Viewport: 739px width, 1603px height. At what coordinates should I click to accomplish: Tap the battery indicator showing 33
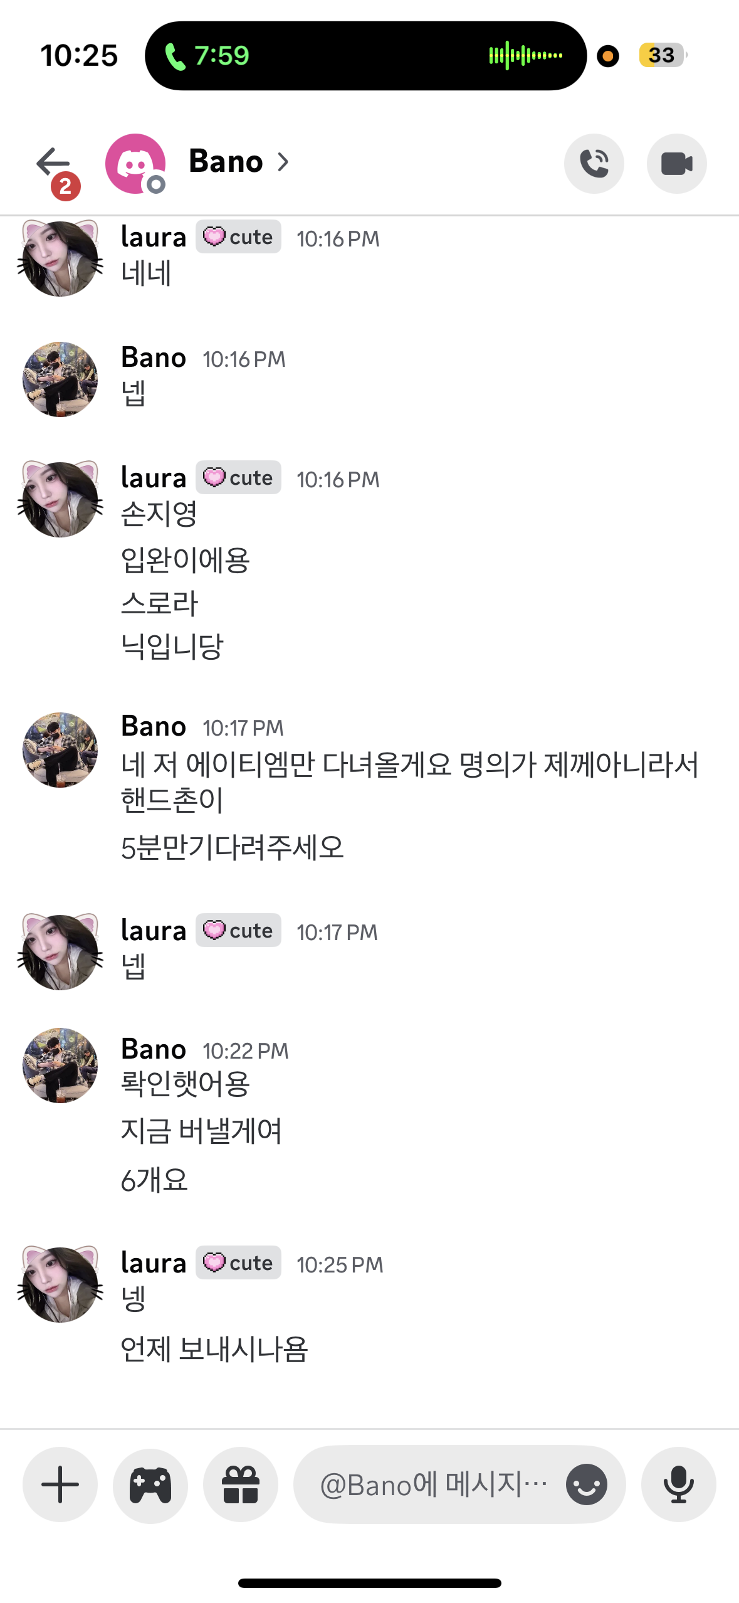pos(661,55)
